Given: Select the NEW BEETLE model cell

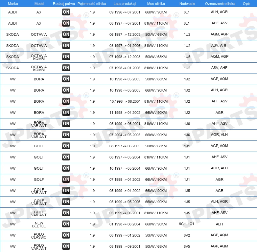Looking at the screenshot, I should click(39, 224).
